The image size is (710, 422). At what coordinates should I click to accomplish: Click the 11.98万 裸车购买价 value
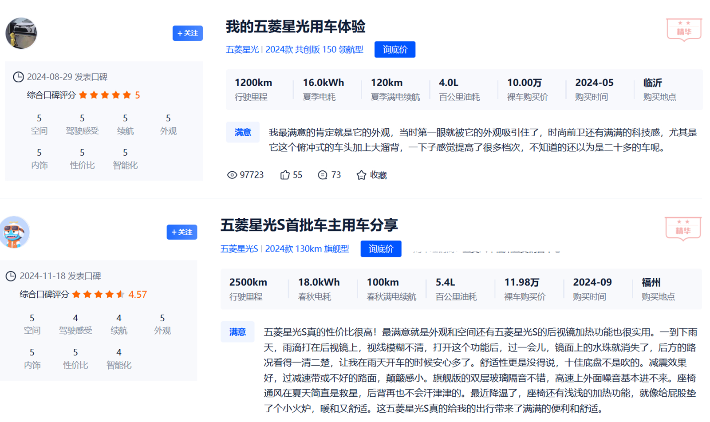click(x=522, y=282)
